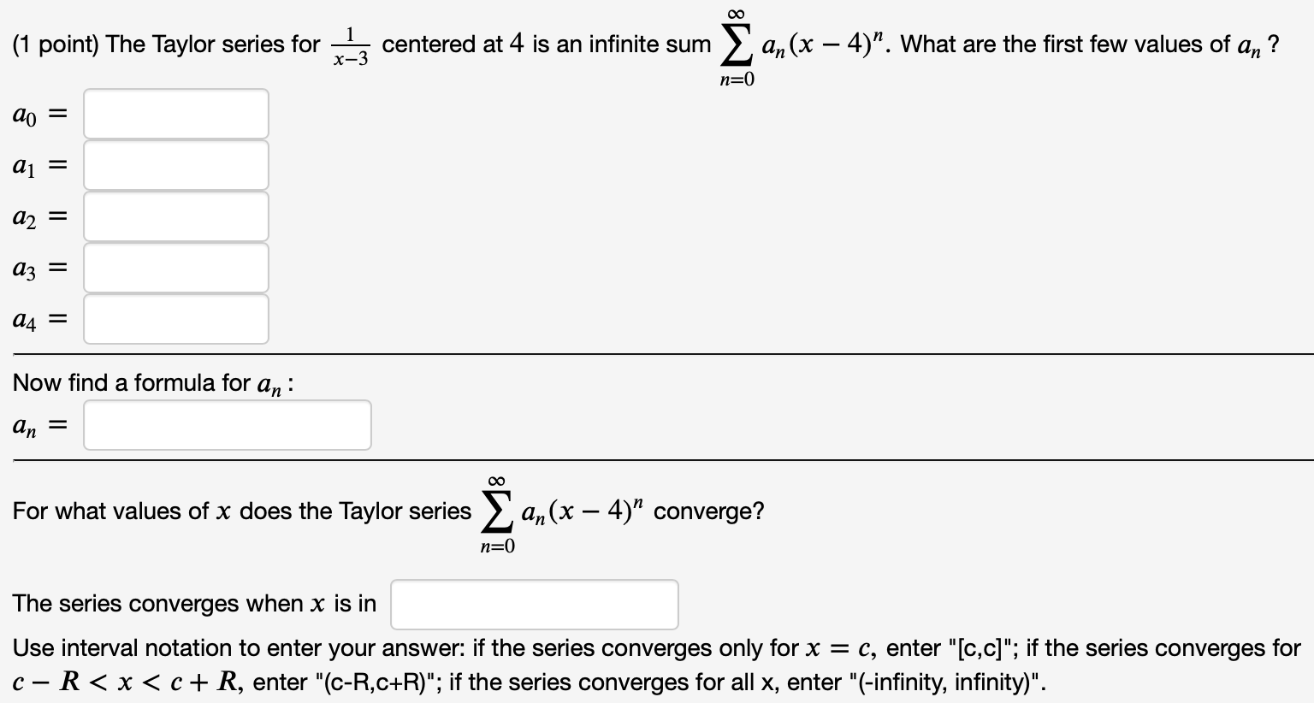The height and width of the screenshot is (703, 1314).
Task: Click the a1 answer input field
Action: (175, 164)
